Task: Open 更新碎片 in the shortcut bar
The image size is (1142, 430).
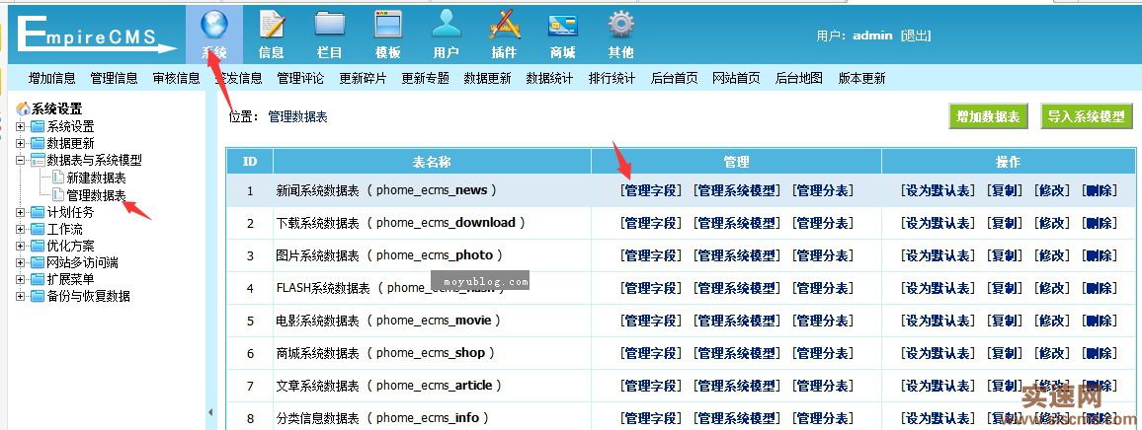Action: [x=363, y=79]
